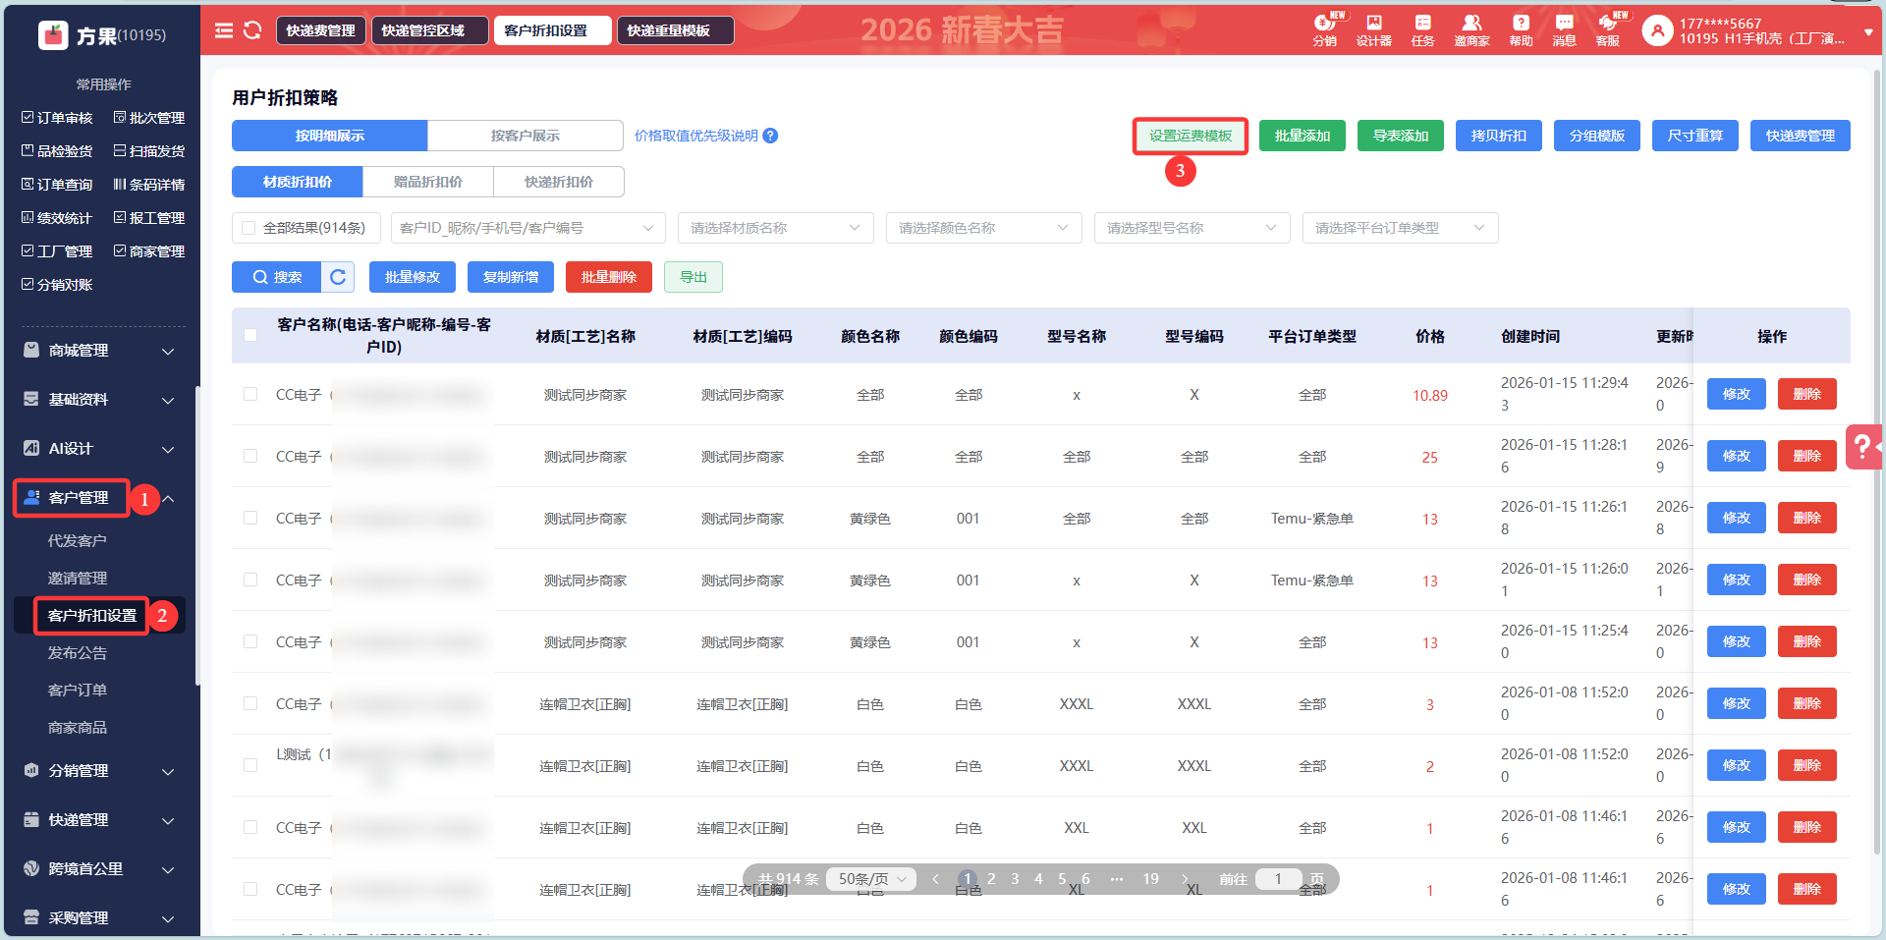Select the checkbox of the first table row
Screen dimensions: 1886x940
click(250, 394)
